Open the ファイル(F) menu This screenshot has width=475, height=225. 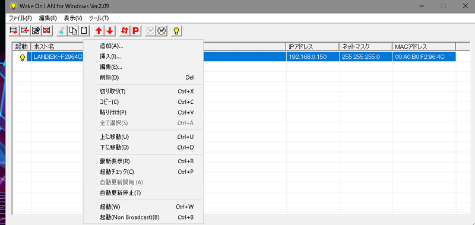coord(20,18)
